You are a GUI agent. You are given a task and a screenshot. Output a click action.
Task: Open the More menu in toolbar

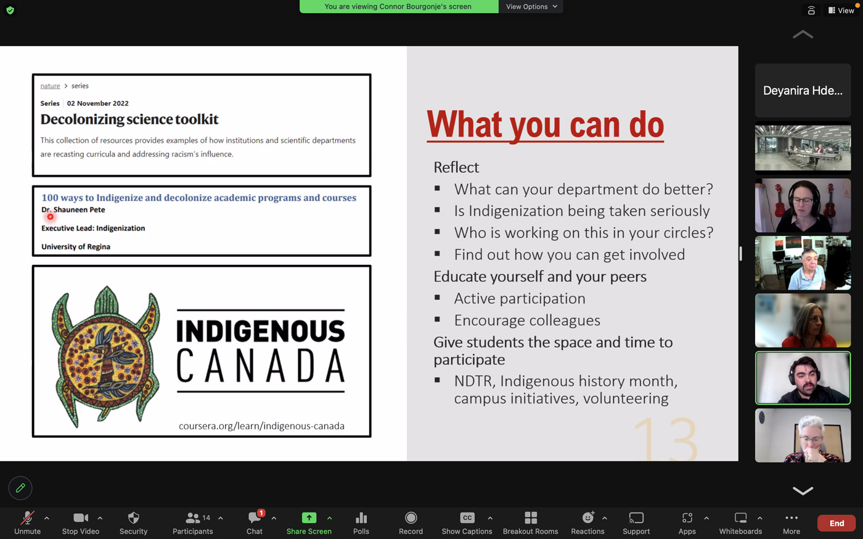[791, 522]
